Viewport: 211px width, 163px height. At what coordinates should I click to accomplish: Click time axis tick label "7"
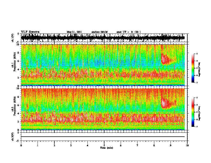click(x=137, y=145)
